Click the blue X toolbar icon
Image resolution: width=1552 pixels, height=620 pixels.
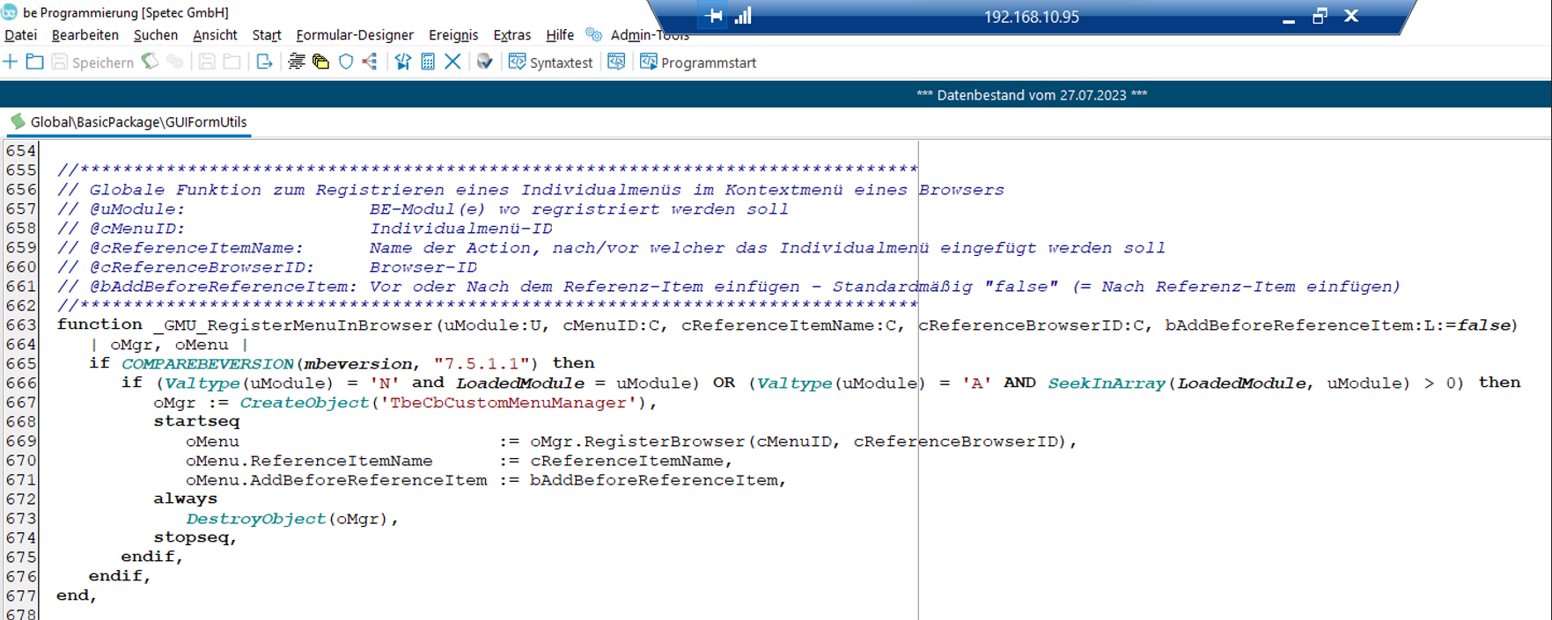coord(452,62)
